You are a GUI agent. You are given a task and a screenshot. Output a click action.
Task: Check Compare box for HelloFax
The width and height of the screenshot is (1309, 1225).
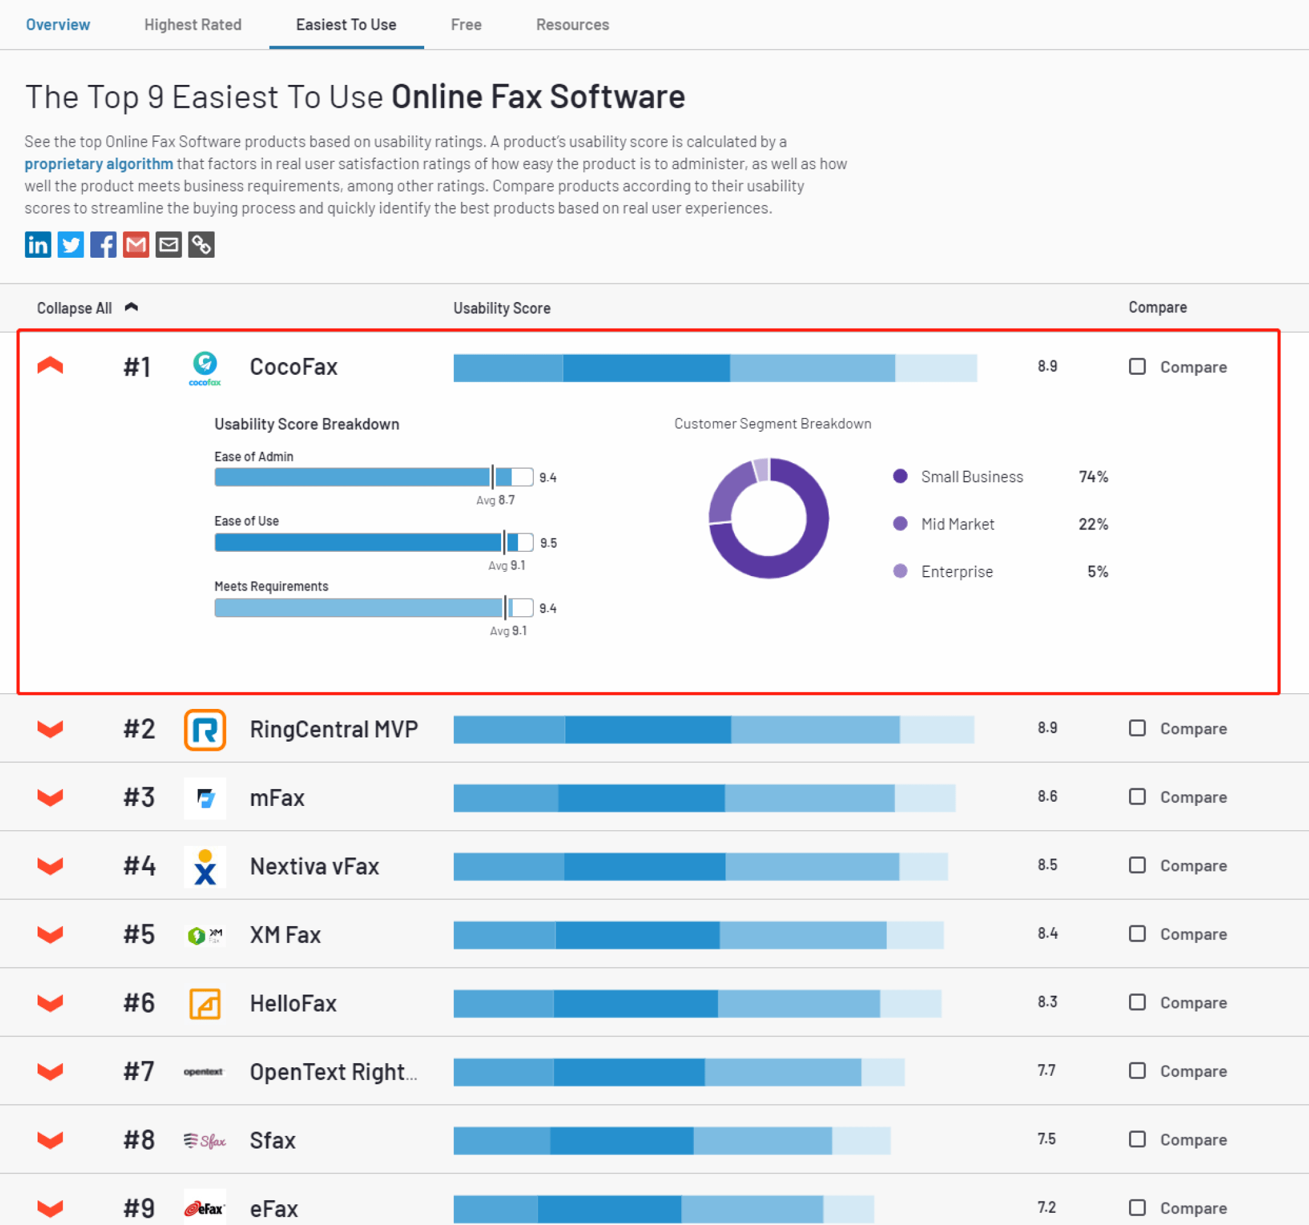click(x=1137, y=1002)
